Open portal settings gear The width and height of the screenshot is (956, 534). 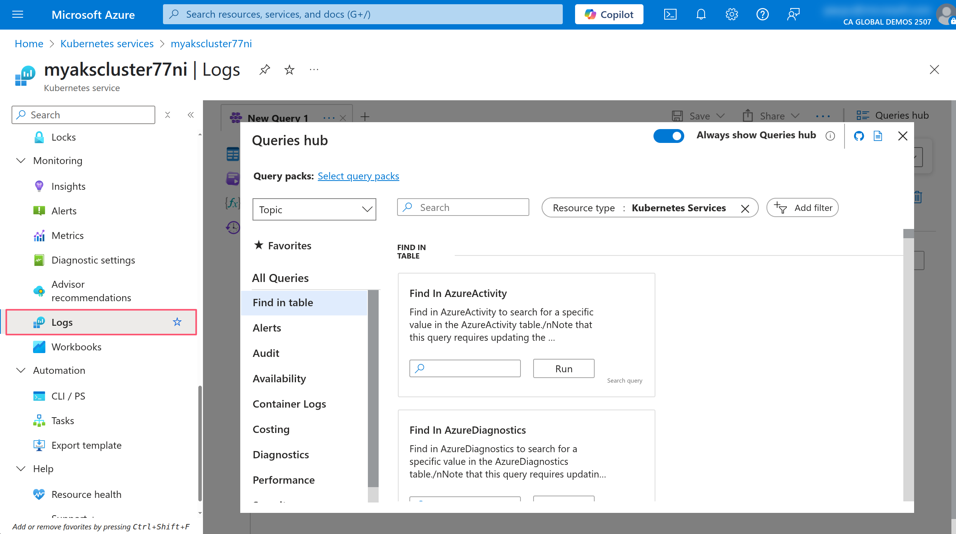click(x=732, y=15)
